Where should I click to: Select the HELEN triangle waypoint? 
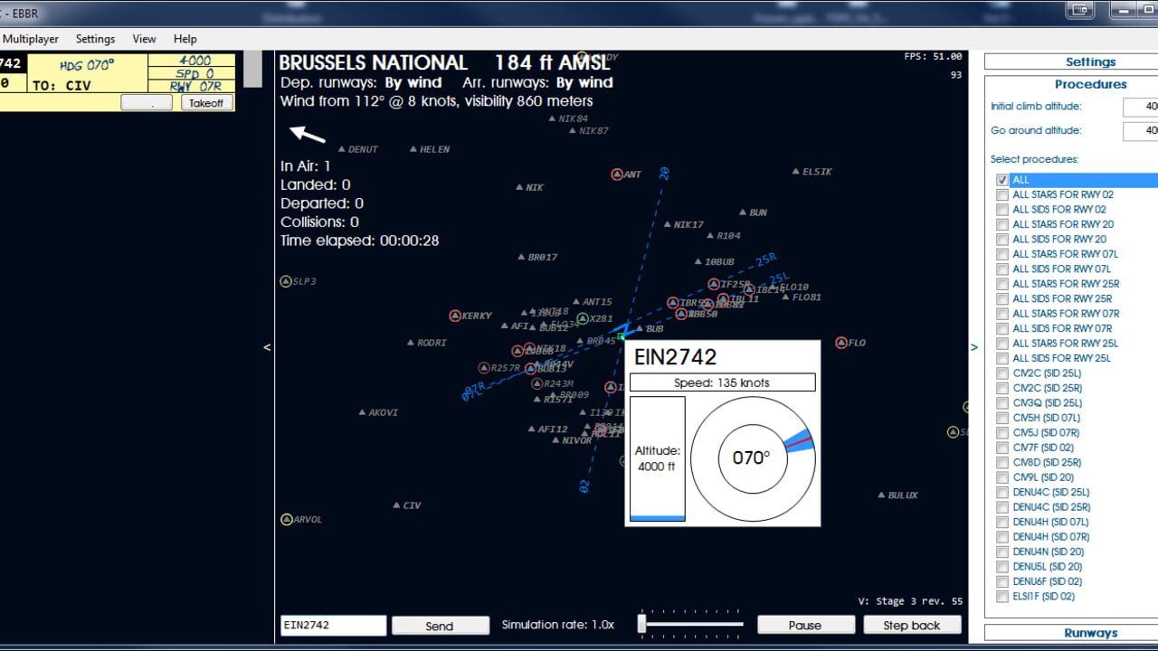point(413,149)
